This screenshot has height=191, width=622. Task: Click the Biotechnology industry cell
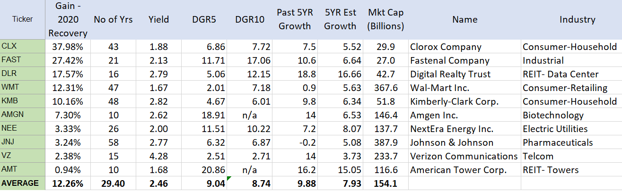pyautogui.click(x=571, y=115)
